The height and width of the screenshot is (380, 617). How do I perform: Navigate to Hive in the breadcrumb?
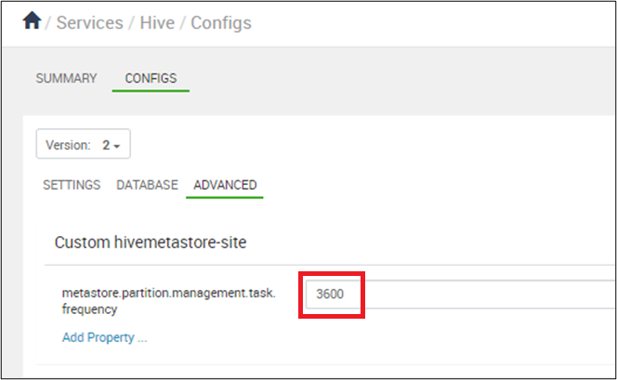(157, 23)
